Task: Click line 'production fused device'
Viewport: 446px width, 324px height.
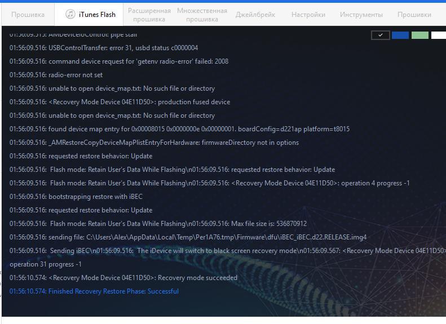Action: 120,102
